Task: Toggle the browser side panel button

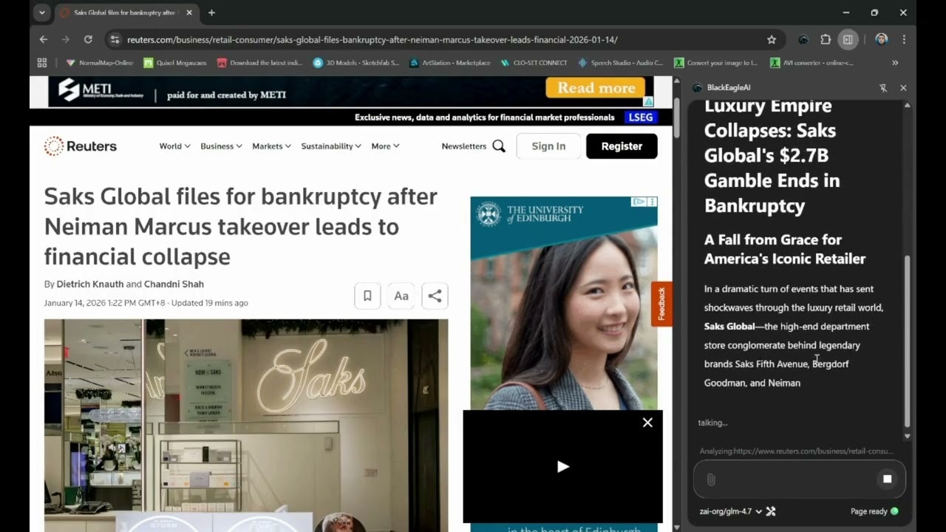Action: [x=848, y=39]
